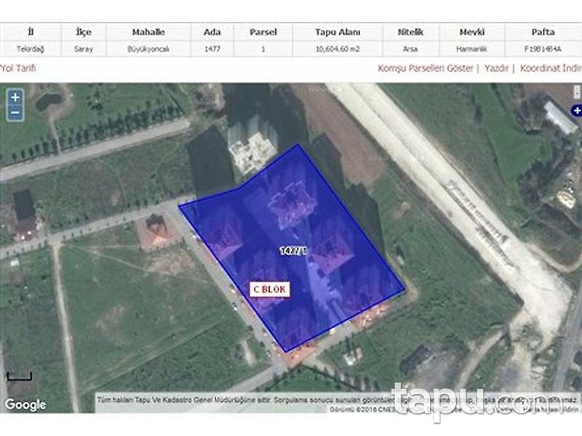
Task: Select the Büyükyoncalı mahalle cell
Action: (x=147, y=47)
